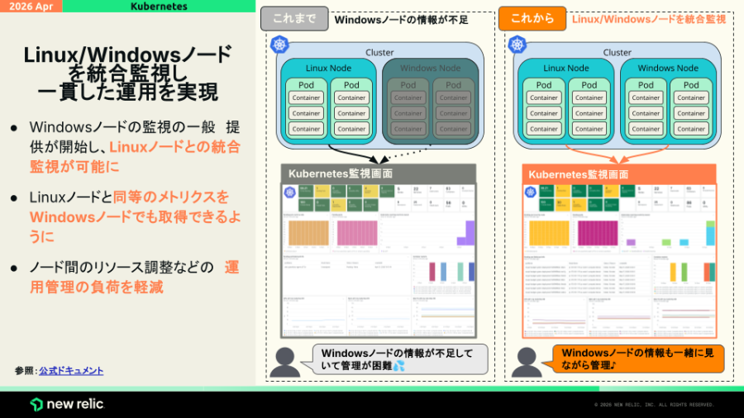Click the copyright notice in footer
The image size is (744, 418).
coord(654,405)
